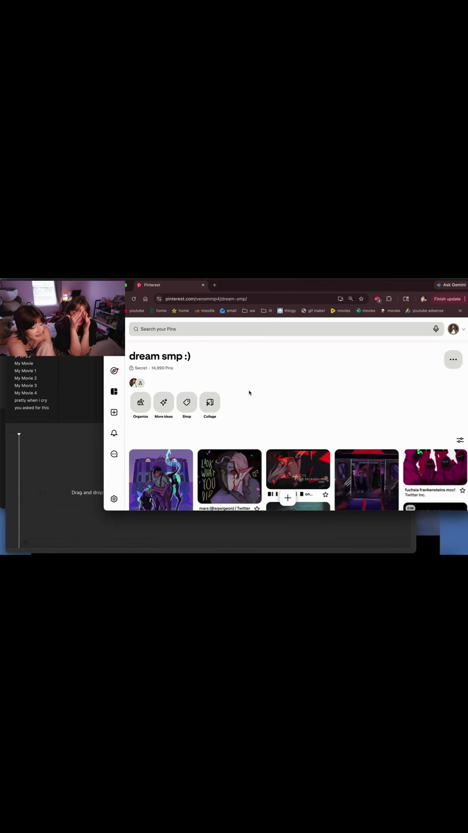Select 'My Movie 2' in the editor list
The width and height of the screenshot is (468, 833).
26,378
